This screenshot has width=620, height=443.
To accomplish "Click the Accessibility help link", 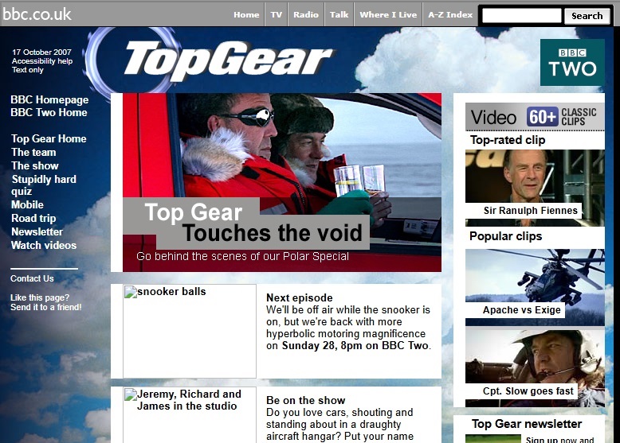I will click(42, 61).
